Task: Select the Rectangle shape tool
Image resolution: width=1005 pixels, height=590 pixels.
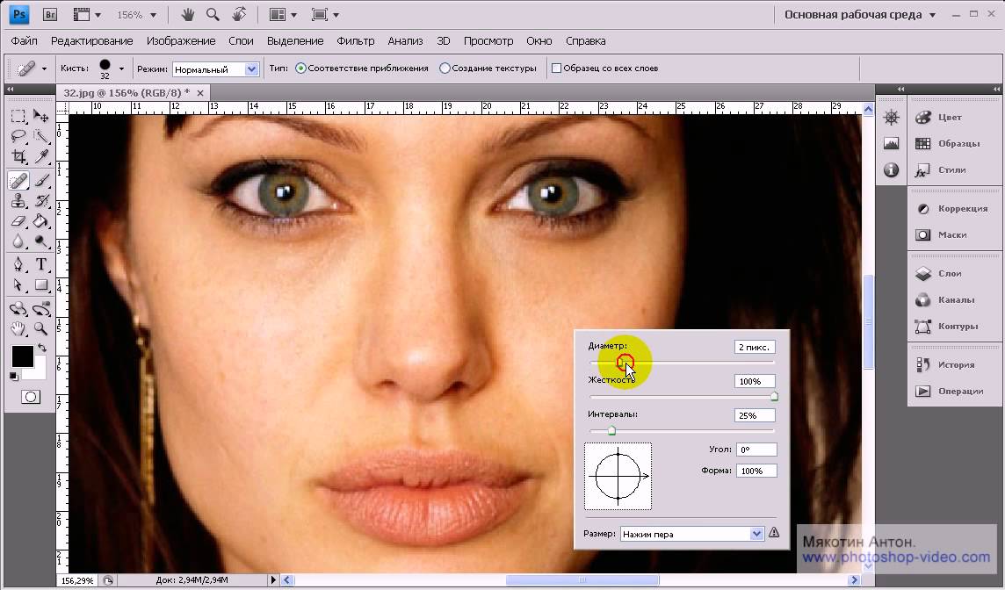Action: (41, 284)
